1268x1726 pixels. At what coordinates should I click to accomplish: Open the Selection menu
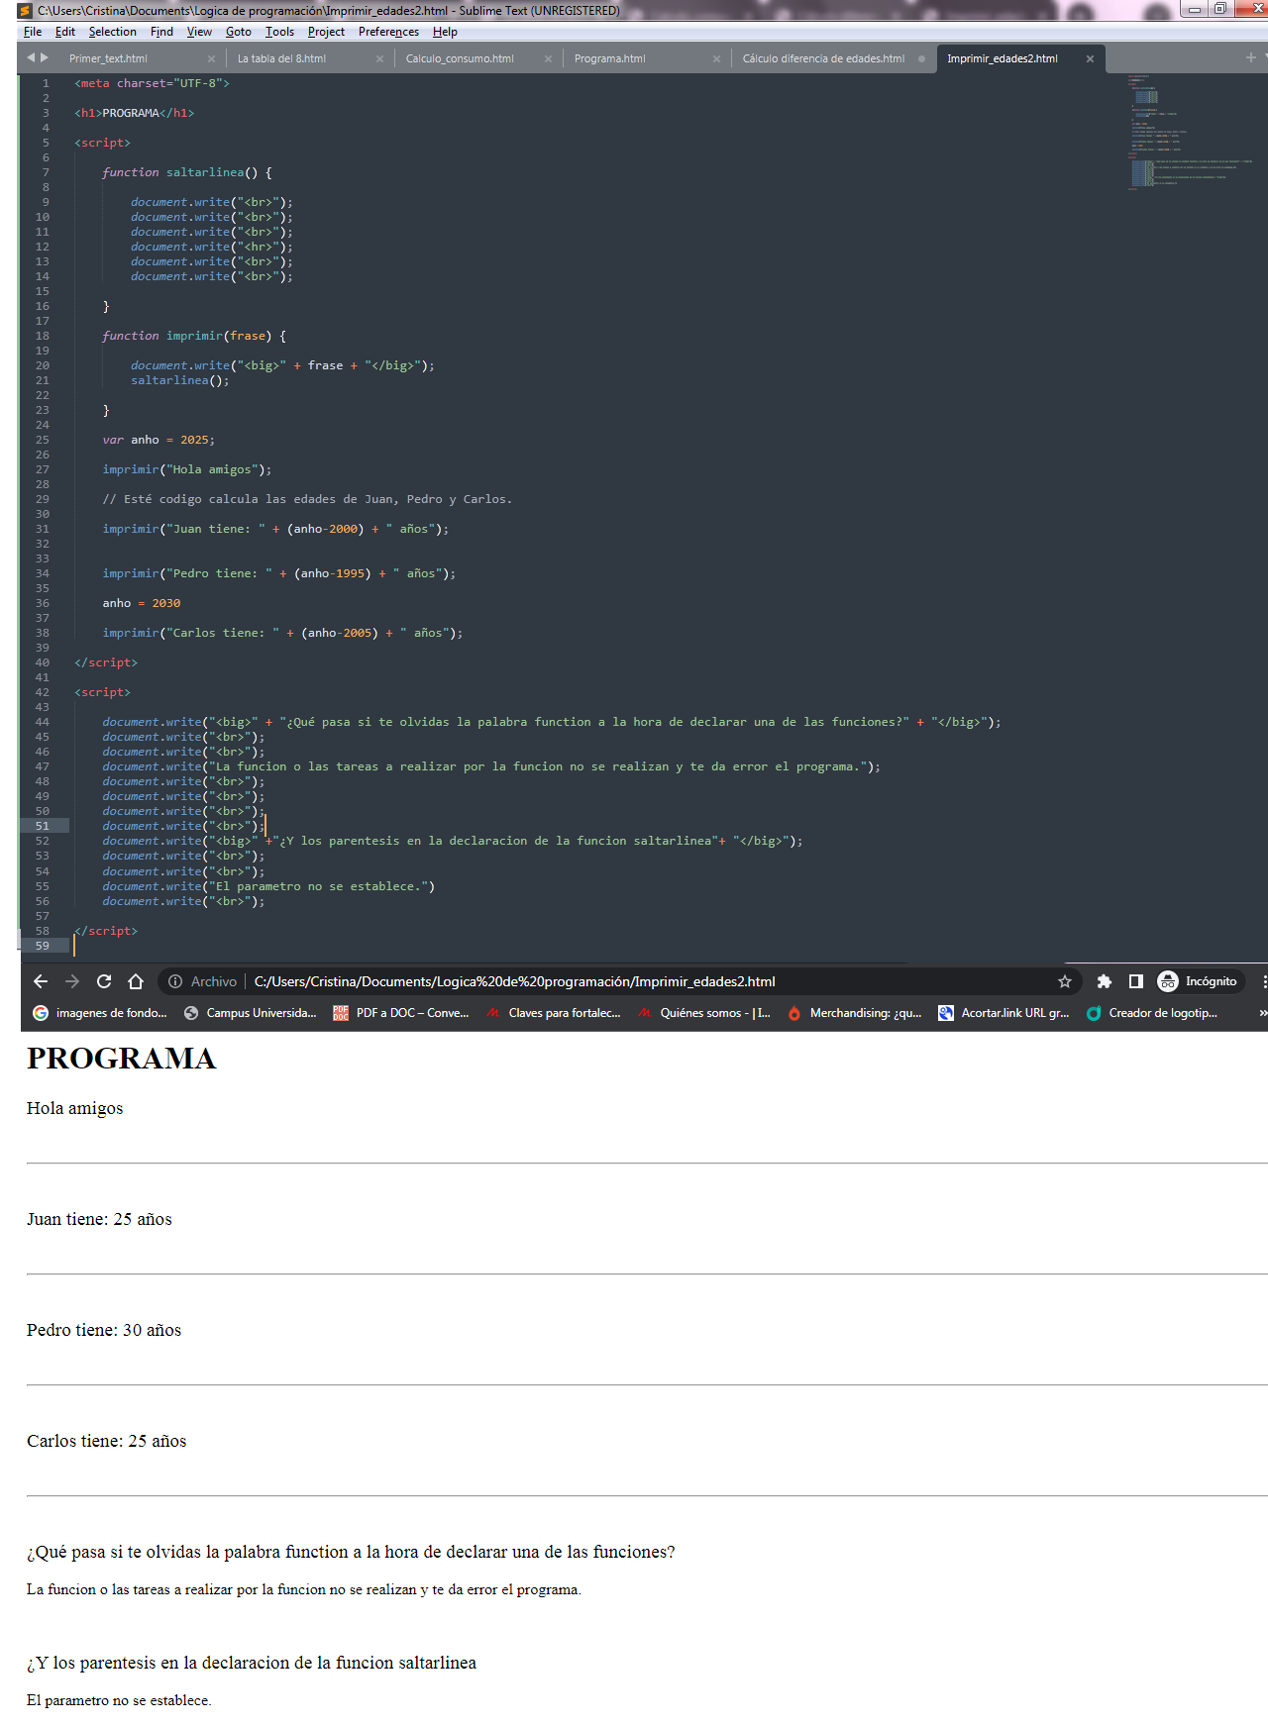[x=113, y=32]
